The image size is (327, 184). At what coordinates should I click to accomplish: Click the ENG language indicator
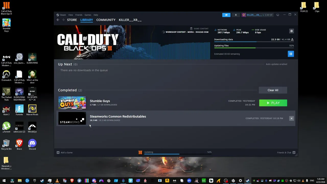312,181
